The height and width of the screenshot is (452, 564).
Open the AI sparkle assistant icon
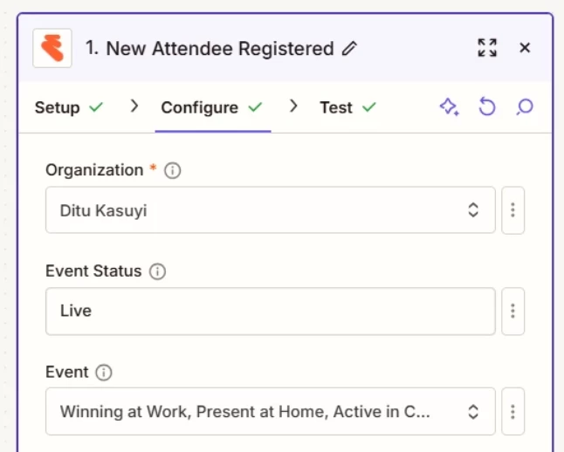449,107
